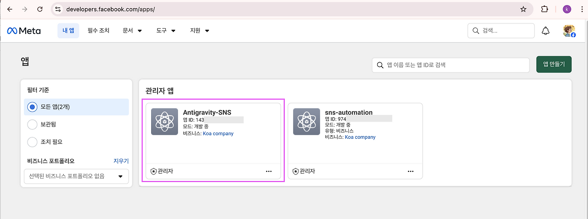Viewport: 588px width, 219px height.
Task: Select the 보관됨 filter
Action: pos(76,124)
